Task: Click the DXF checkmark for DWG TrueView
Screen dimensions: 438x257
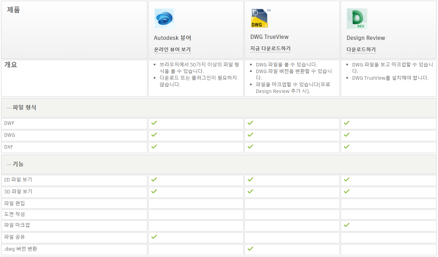Action: coord(250,147)
